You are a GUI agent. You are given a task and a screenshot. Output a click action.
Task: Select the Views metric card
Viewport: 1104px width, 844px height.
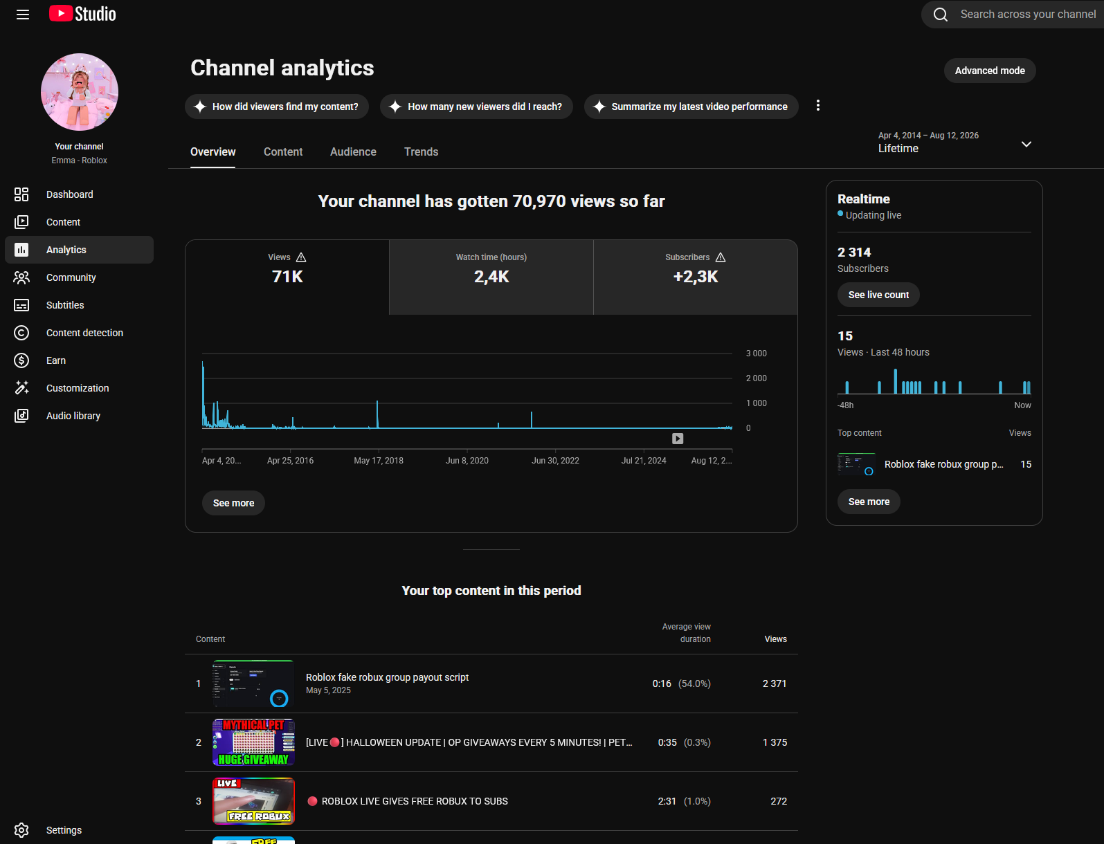[287, 277]
